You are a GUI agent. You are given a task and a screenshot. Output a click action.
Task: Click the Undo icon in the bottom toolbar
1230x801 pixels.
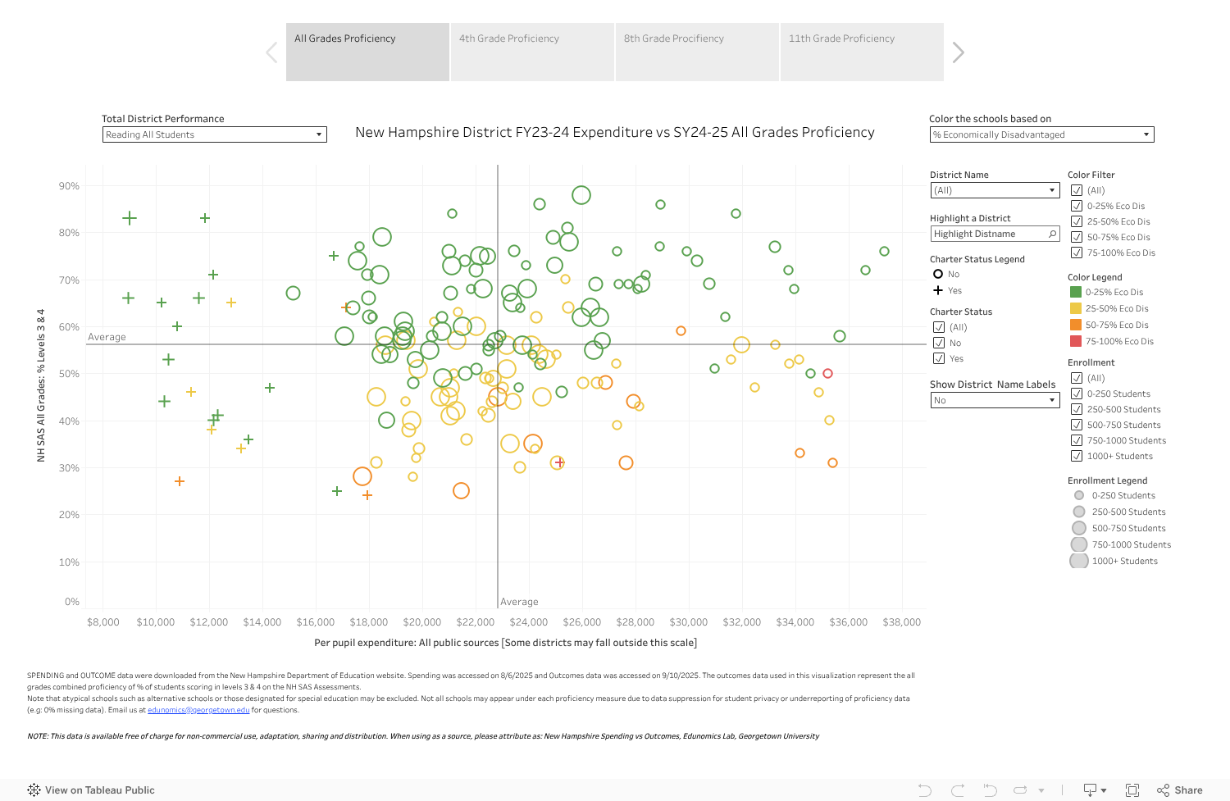click(925, 790)
